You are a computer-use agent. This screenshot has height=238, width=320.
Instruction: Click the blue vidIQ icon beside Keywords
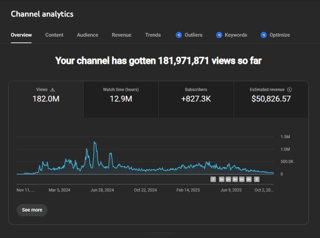pos(219,35)
